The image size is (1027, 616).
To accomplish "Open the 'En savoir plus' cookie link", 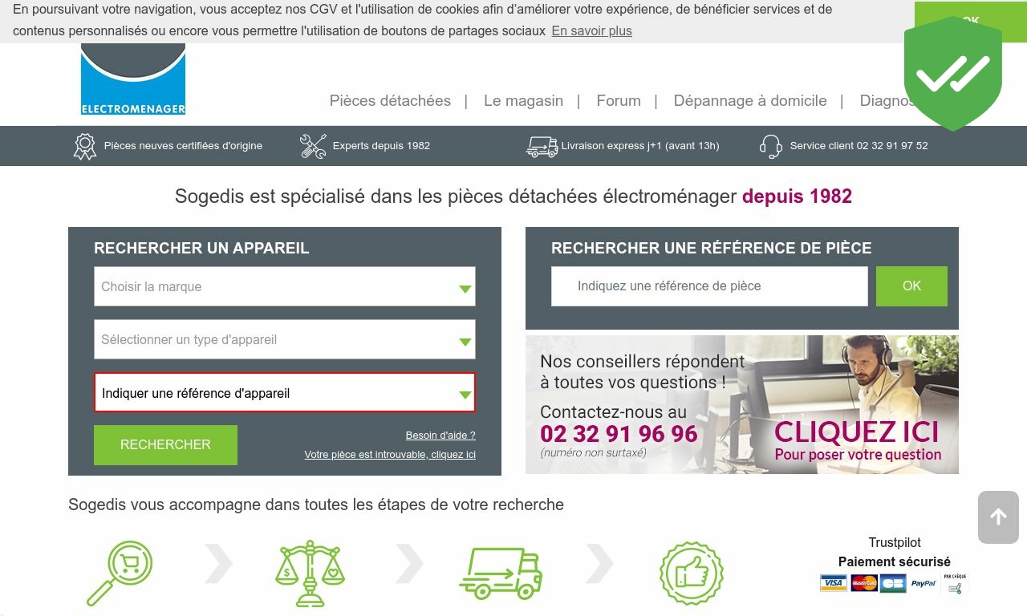I will point(591,30).
